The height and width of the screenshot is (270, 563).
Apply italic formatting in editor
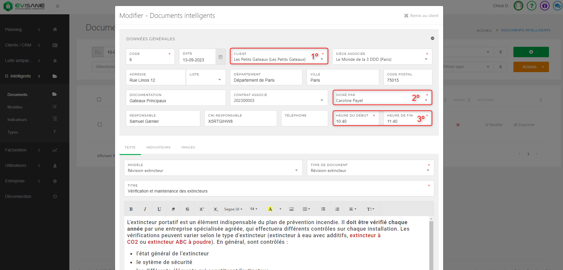point(145,209)
